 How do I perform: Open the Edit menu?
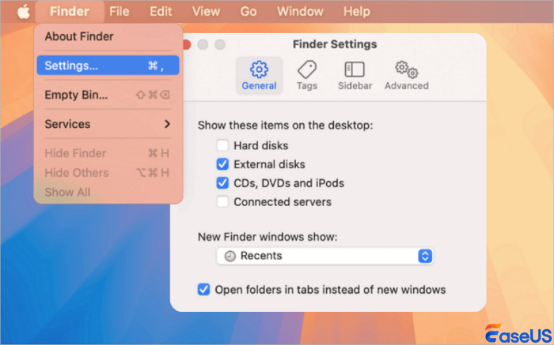(161, 11)
